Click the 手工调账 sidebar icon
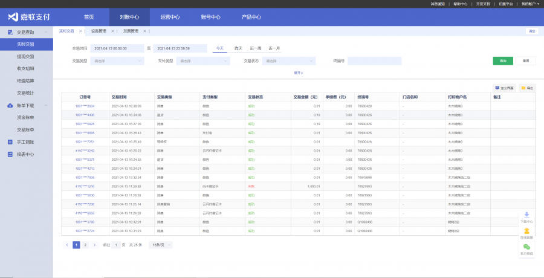This screenshot has width=544, height=278. [x=10, y=142]
